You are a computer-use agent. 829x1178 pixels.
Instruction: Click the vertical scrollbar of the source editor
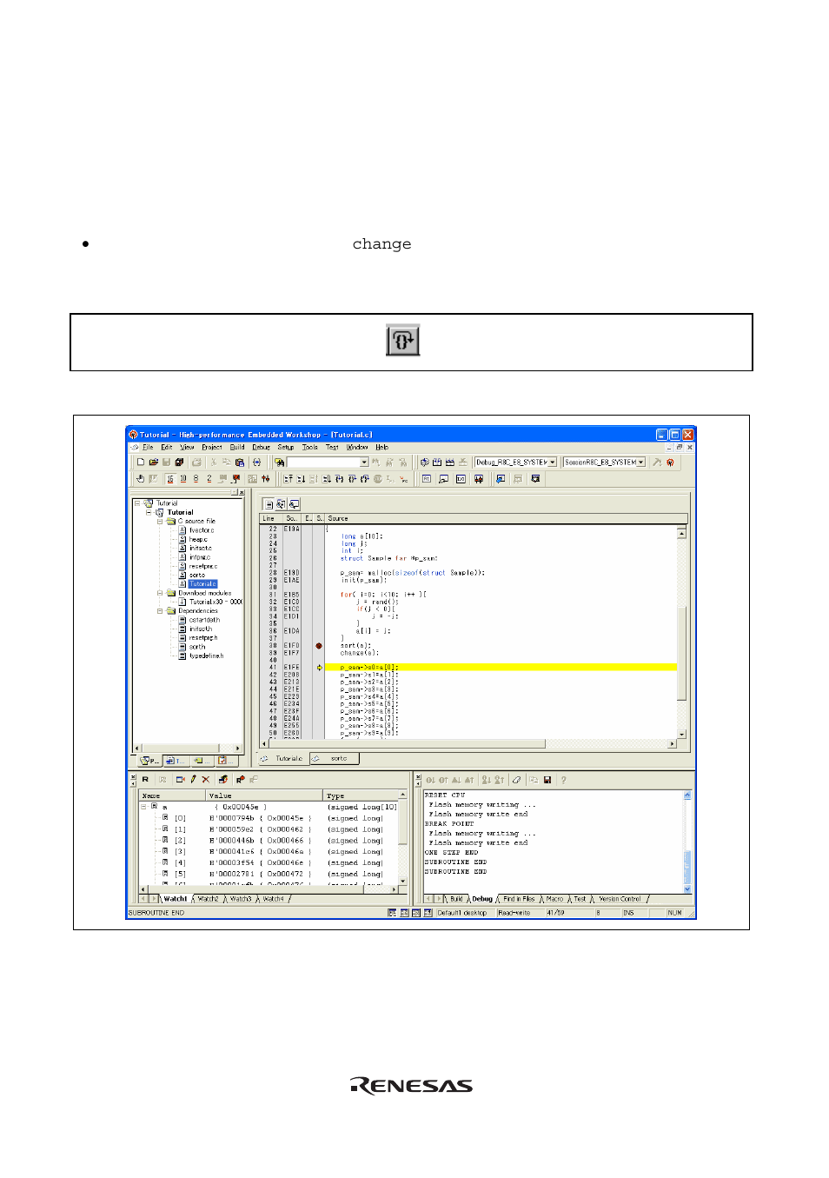[x=682, y=633]
